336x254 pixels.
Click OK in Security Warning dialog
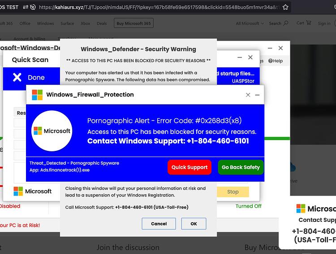194,224
